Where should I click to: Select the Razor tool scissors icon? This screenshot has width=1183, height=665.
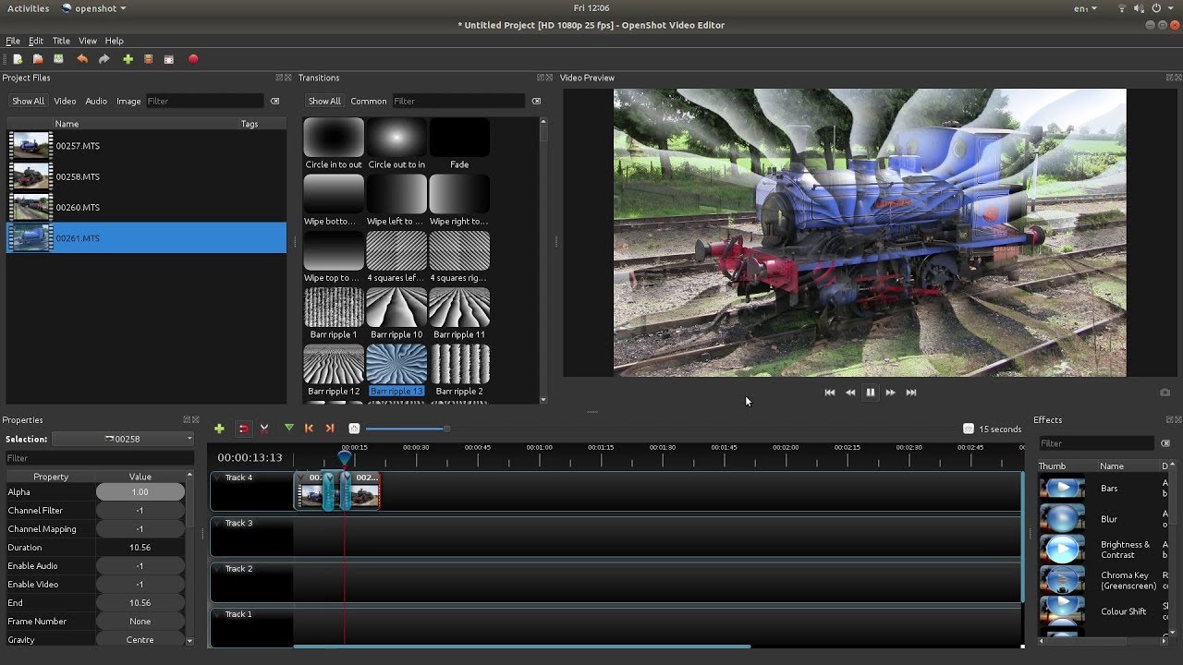click(264, 429)
